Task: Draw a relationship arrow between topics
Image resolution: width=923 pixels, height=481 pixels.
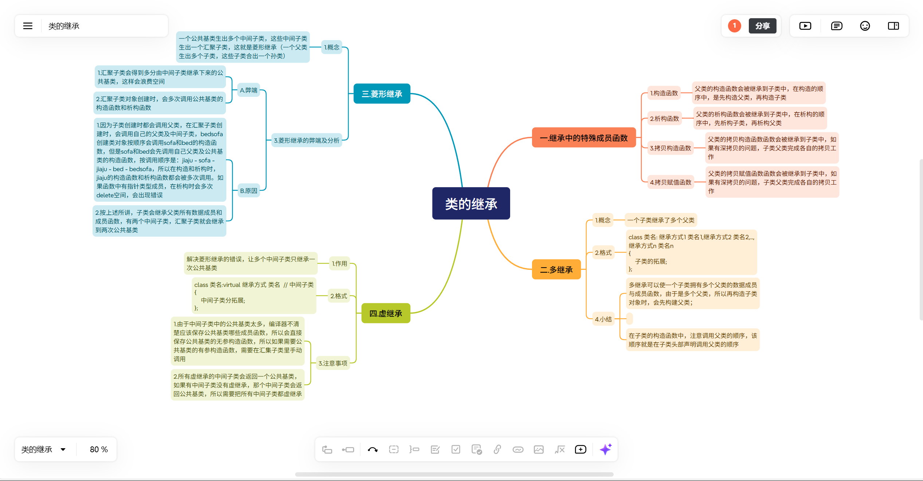Action: [x=373, y=449]
